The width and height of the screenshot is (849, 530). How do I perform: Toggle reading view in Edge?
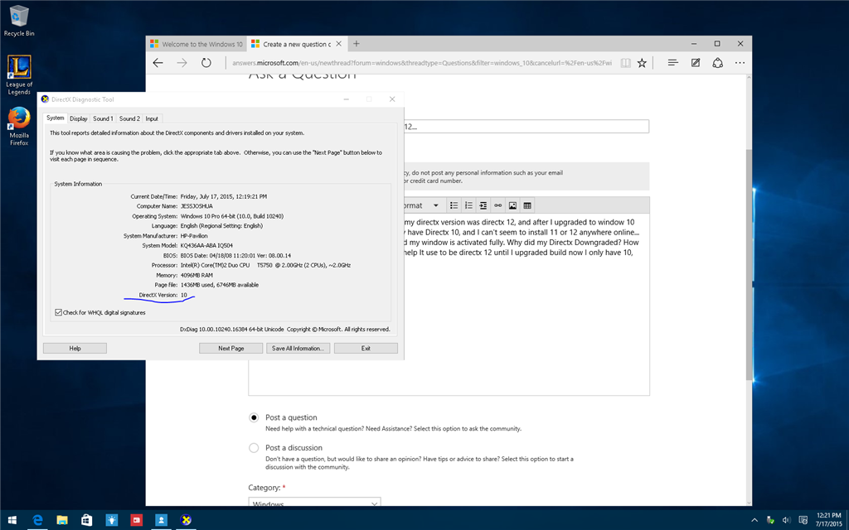[625, 63]
